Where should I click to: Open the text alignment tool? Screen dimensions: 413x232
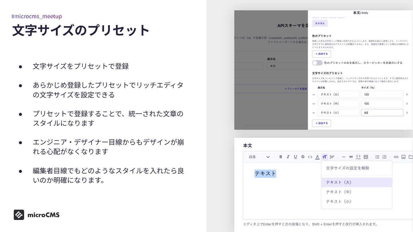(332, 157)
